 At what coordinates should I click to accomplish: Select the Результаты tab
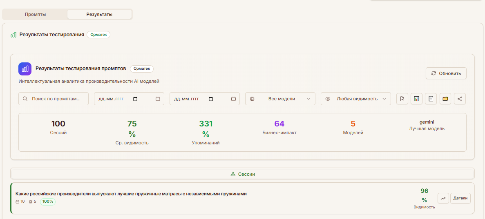(x=99, y=14)
